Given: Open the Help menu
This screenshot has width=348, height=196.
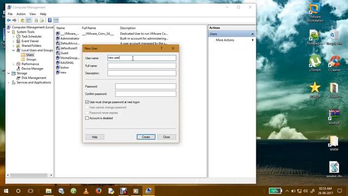Looking at the screenshot, I should (43, 14).
